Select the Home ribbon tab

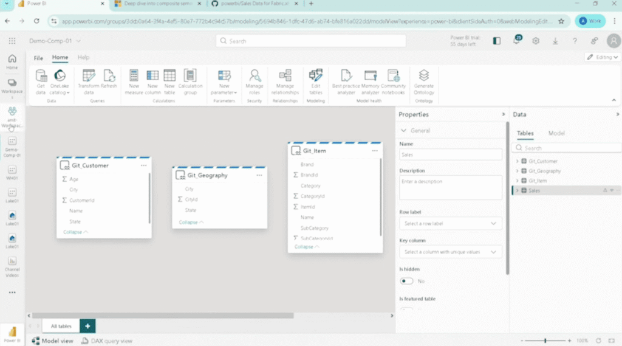pyautogui.click(x=60, y=58)
